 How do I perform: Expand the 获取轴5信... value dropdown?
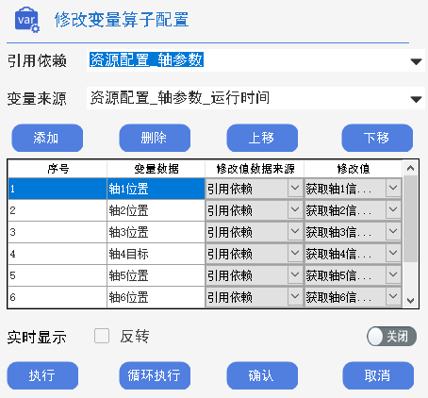(393, 274)
